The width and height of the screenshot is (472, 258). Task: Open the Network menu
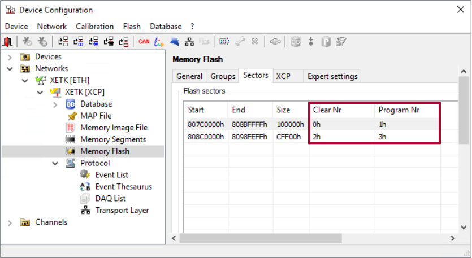click(x=52, y=27)
